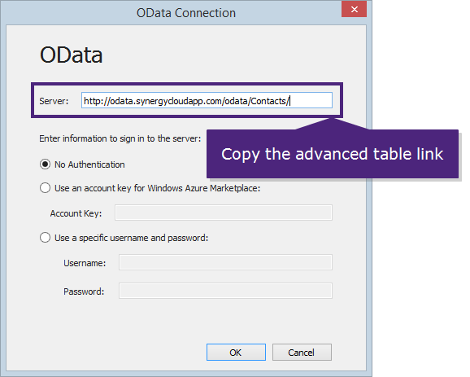Click the large OData heading
The height and width of the screenshot is (377, 470).
(72, 55)
